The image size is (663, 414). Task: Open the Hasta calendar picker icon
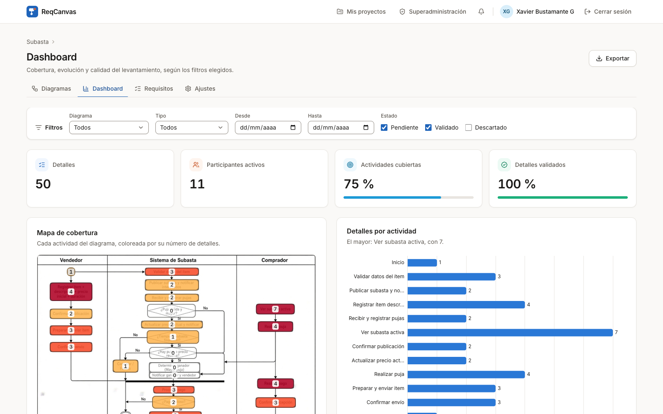pyautogui.click(x=366, y=128)
